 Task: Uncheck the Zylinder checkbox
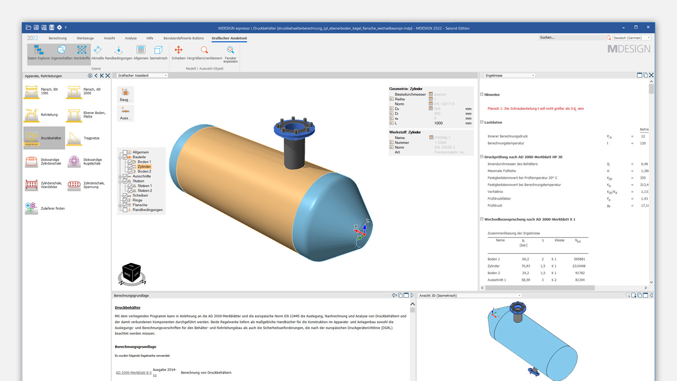pyautogui.click(x=130, y=167)
